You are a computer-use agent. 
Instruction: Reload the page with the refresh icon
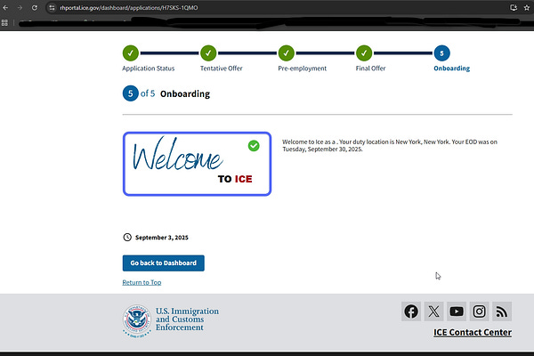pyautogui.click(x=35, y=7)
